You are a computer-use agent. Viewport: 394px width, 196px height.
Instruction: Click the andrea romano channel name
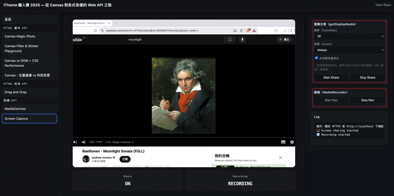point(102,157)
